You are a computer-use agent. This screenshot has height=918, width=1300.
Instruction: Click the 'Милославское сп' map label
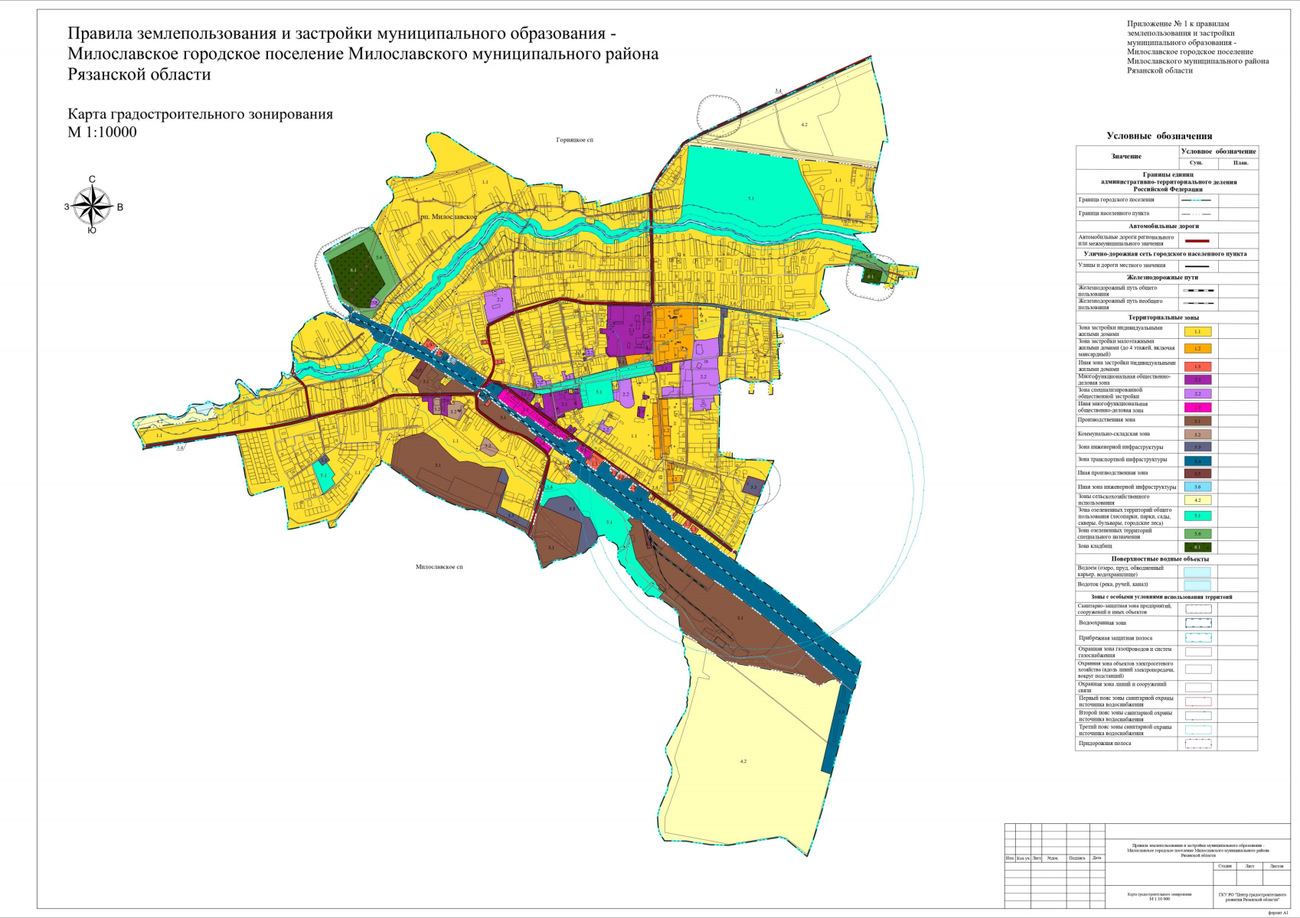[439, 568]
